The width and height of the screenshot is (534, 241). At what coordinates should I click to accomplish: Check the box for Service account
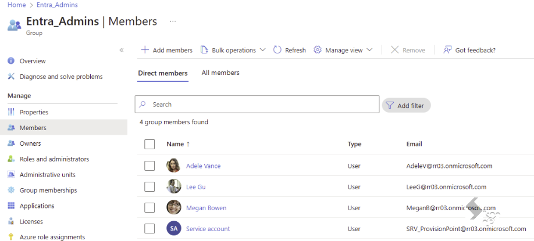149,229
